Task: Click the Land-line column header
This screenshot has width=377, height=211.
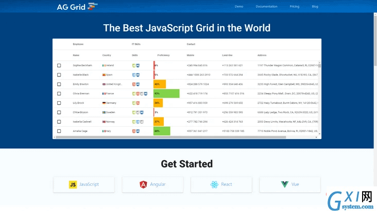Action: pos(227,55)
